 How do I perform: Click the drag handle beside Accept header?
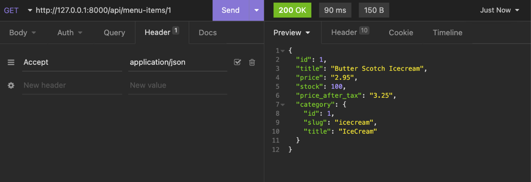point(11,62)
